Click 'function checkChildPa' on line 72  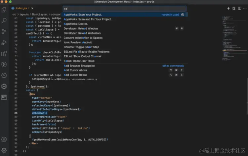(x=45, y=52)
